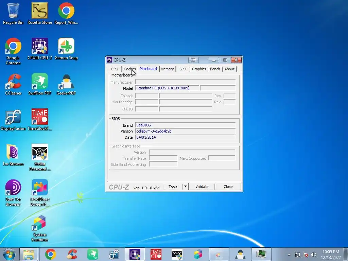The width and height of the screenshot is (348, 261).
Task: Click the BIOS Version field collabvm-0-g2dd4b9b
Action: (x=185, y=131)
